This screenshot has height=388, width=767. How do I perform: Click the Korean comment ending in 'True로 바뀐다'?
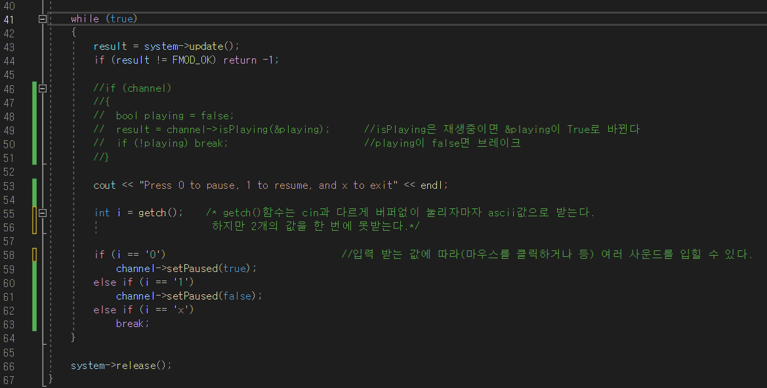tap(502, 130)
